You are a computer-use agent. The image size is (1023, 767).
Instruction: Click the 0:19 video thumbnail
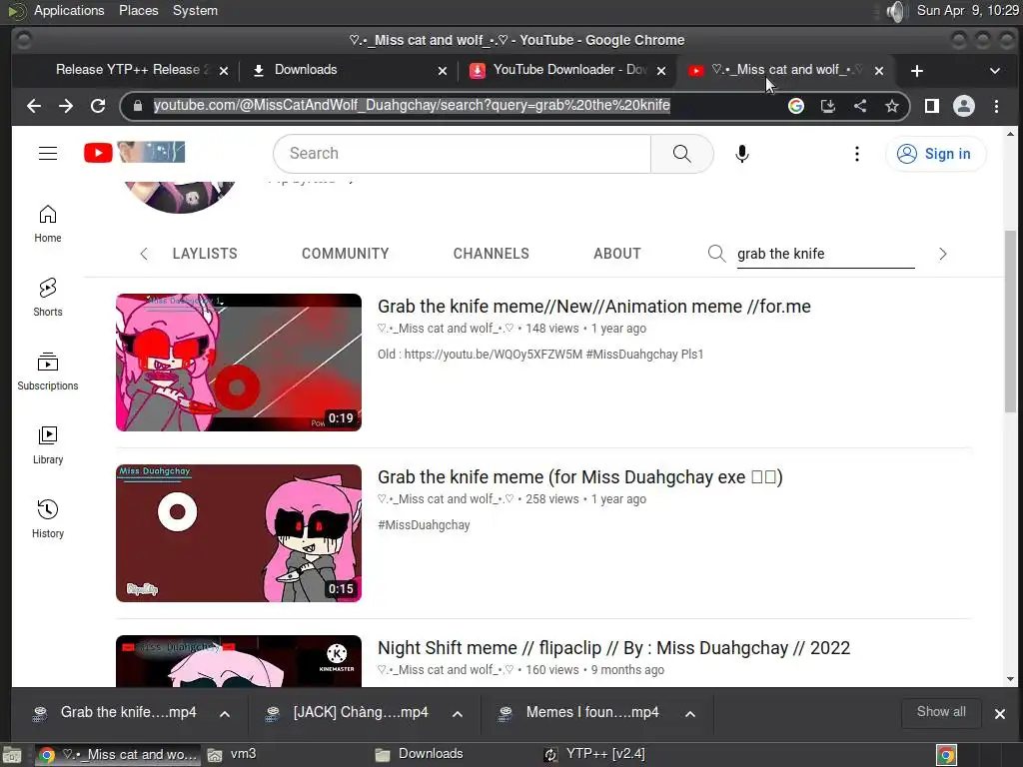(x=239, y=363)
